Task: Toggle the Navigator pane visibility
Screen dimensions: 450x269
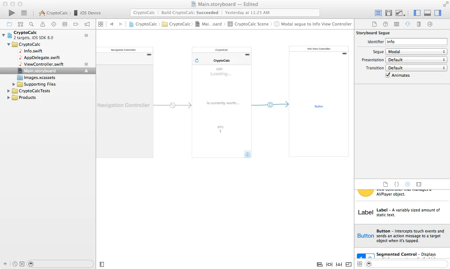Action: pos(417,13)
